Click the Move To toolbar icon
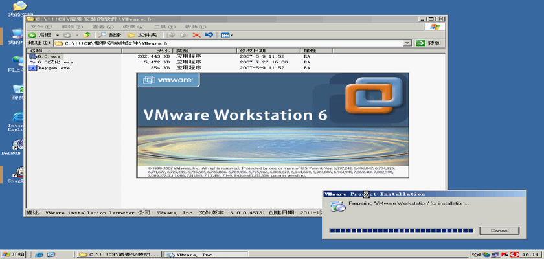Viewport: 544px width, 259px height. click(x=171, y=35)
